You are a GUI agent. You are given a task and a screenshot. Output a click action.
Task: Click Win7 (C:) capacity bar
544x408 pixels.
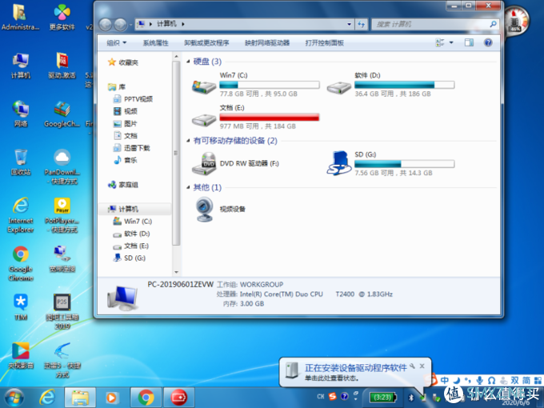(270, 85)
